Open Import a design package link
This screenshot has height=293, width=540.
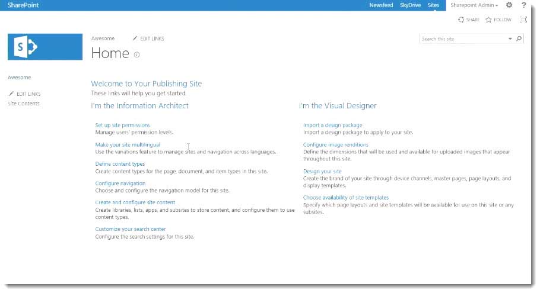pyautogui.click(x=333, y=125)
